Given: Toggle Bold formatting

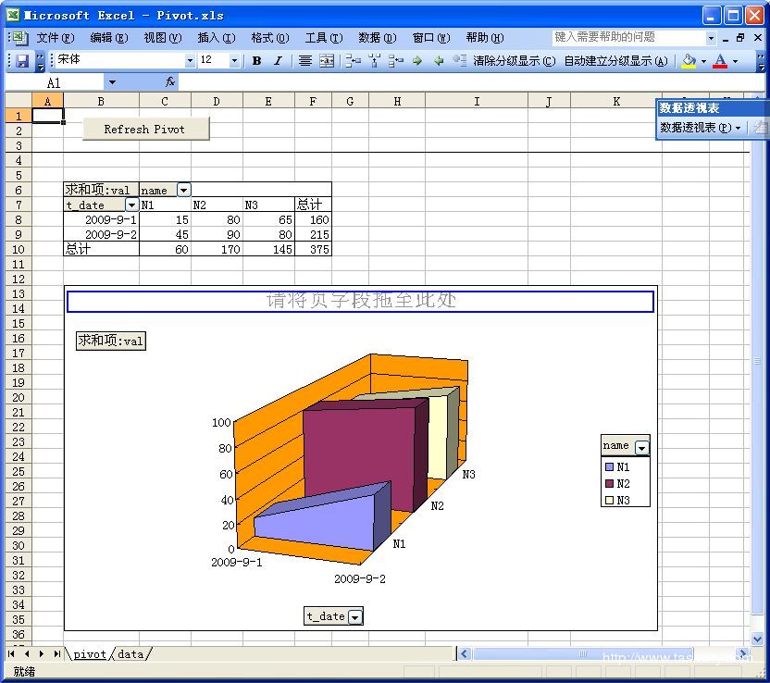Looking at the screenshot, I should 256,61.
